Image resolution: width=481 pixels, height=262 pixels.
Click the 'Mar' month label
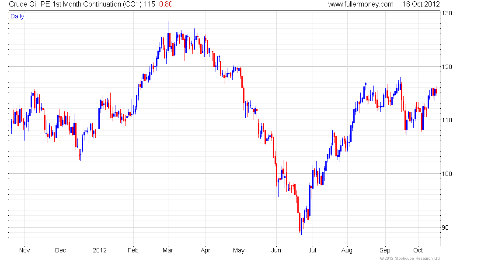[x=168, y=250]
